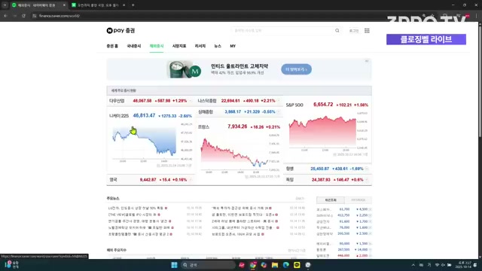Screen dimensions: 482x271
Task: Open the 국내증시 menu tab
Action: (134, 46)
